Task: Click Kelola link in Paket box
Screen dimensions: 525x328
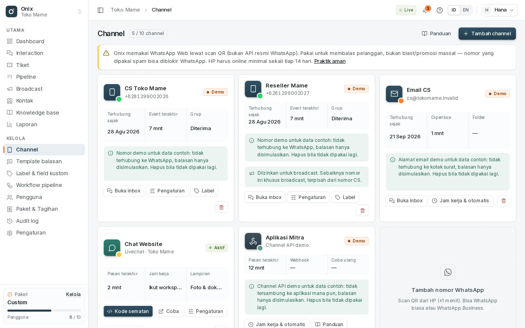Action: tap(73, 294)
